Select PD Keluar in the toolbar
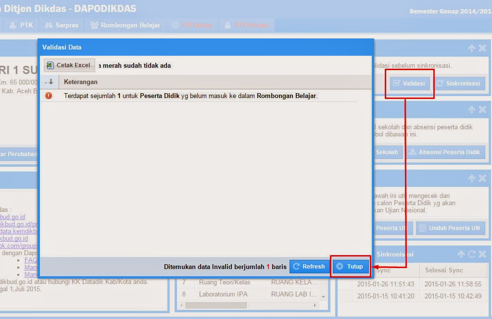Image resolution: width=492 pixels, height=319 pixels. (192, 25)
